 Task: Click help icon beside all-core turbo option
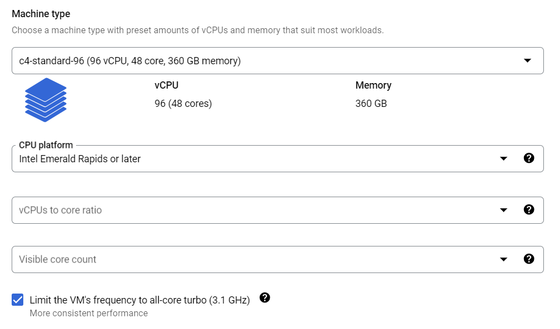[x=265, y=298]
